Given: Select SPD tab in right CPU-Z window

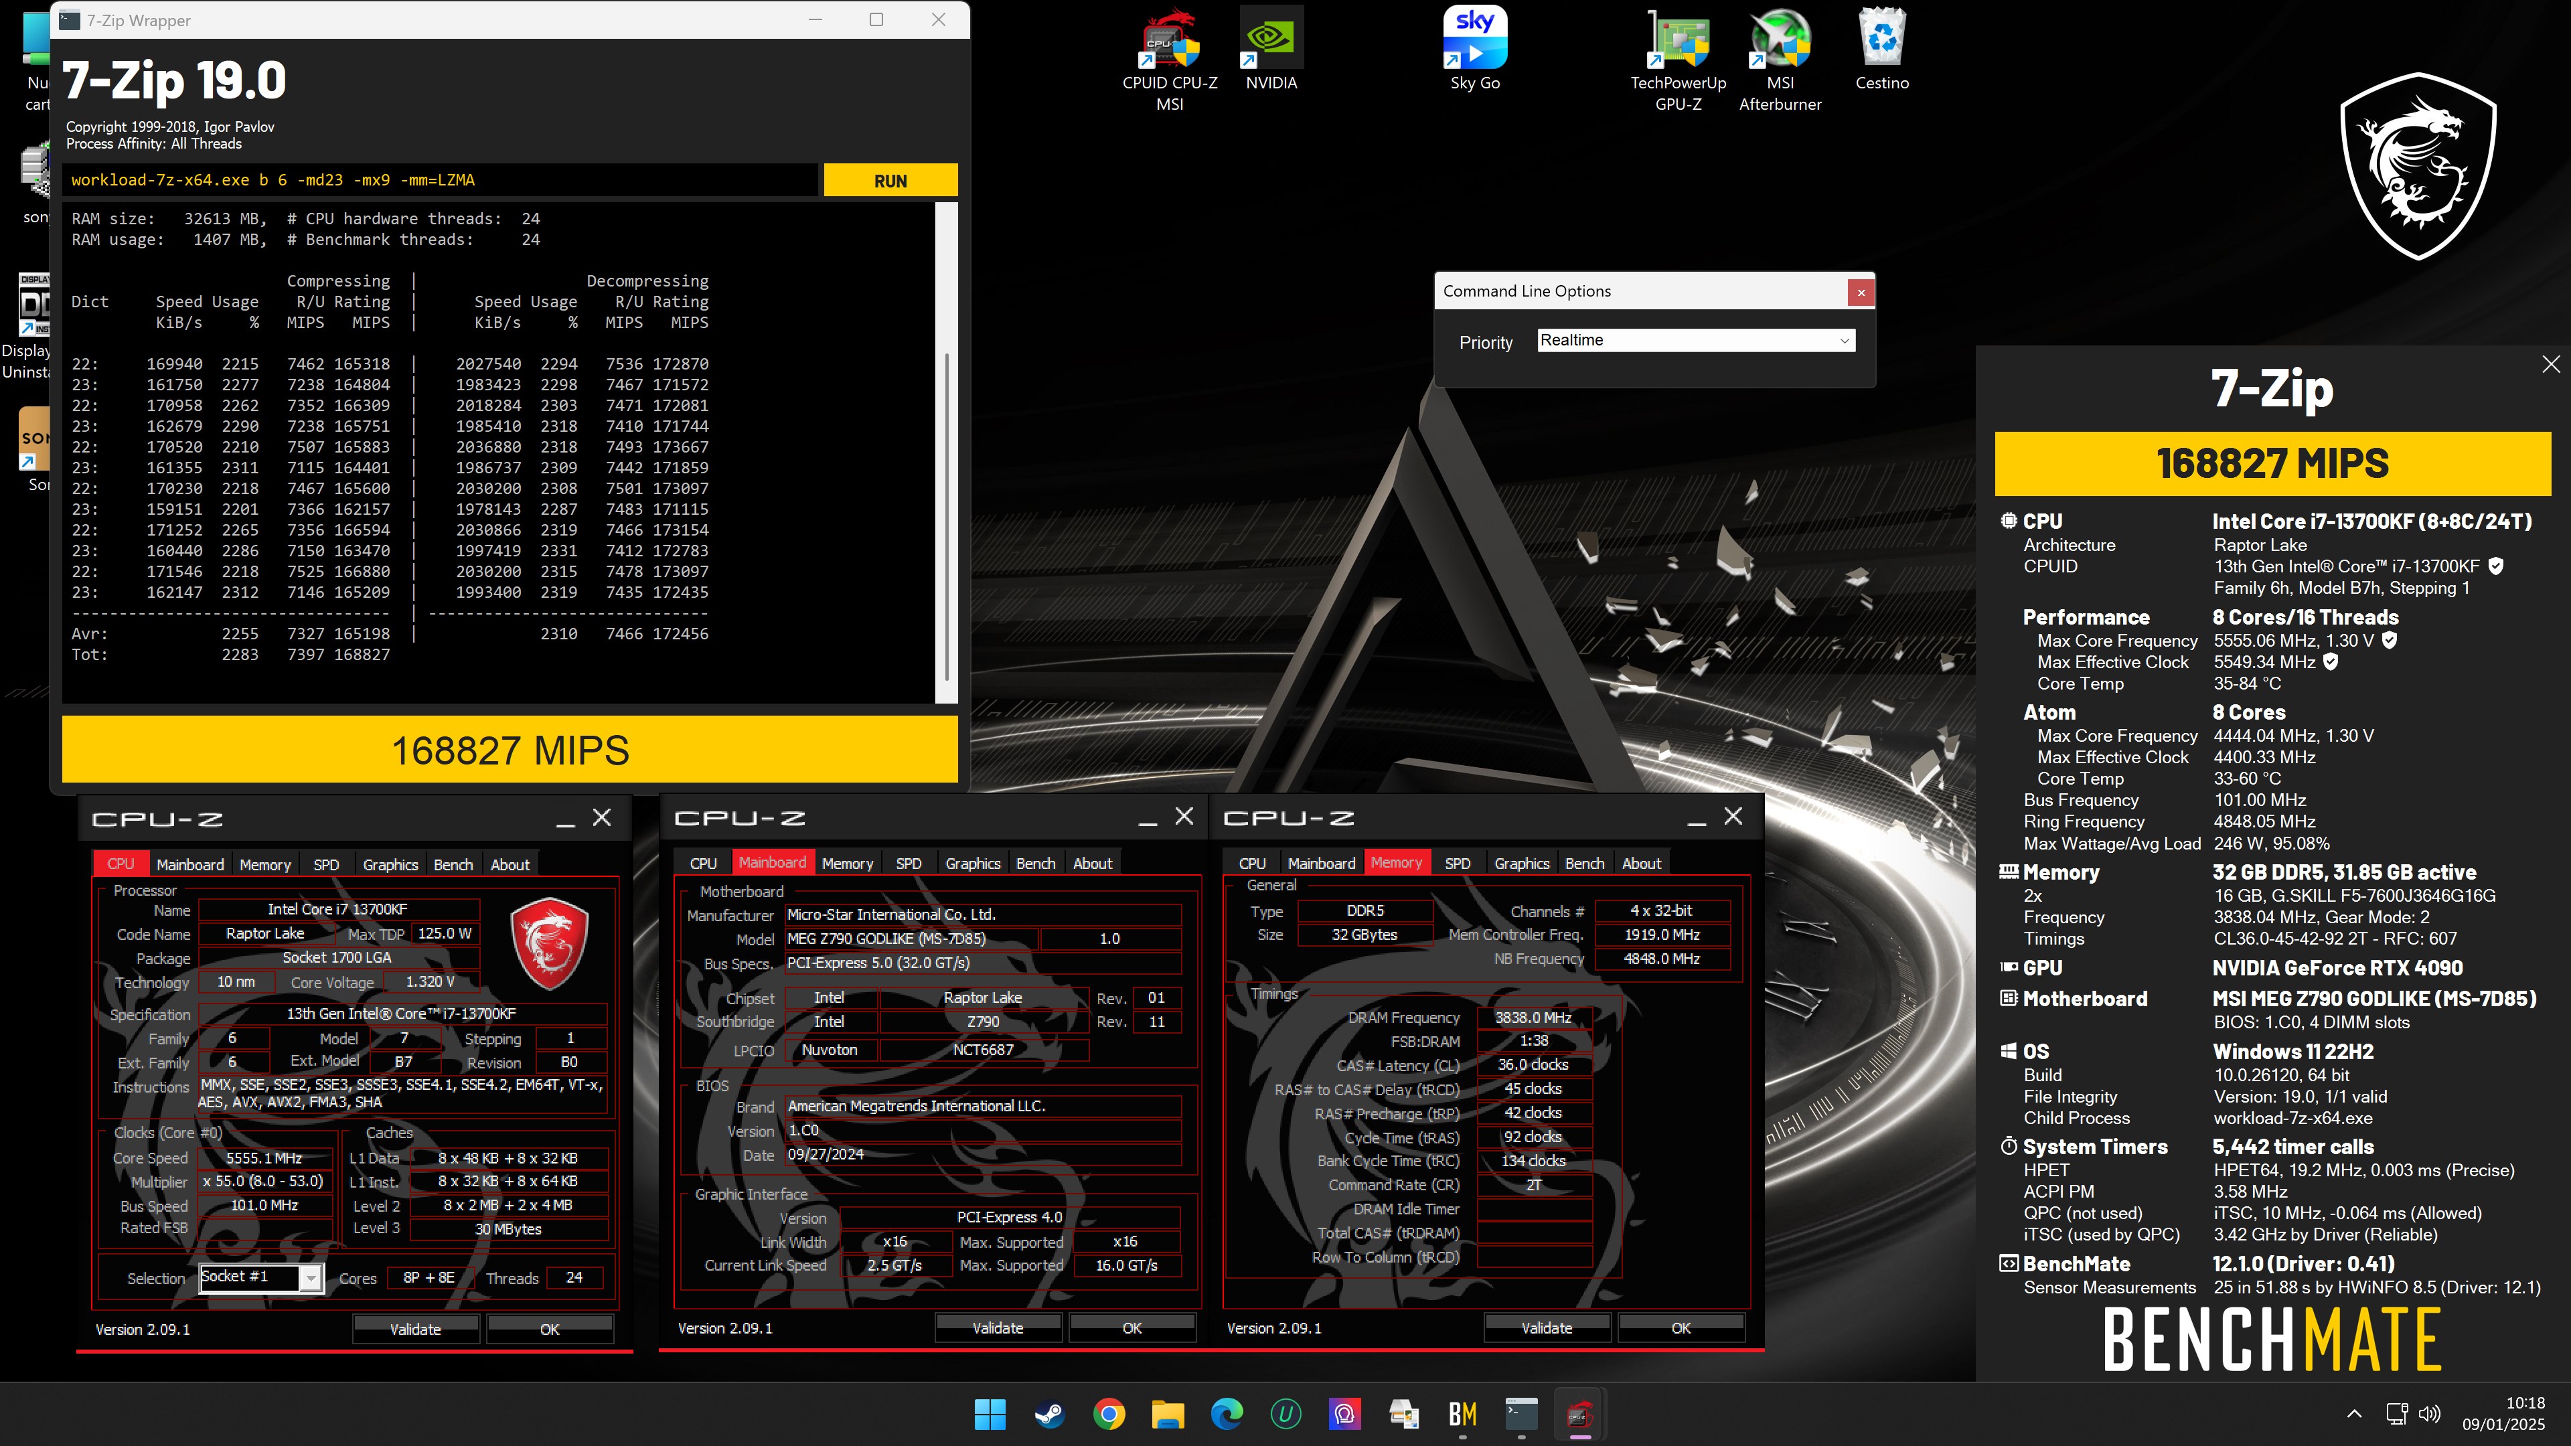Looking at the screenshot, I should (x=1457, y=863).
